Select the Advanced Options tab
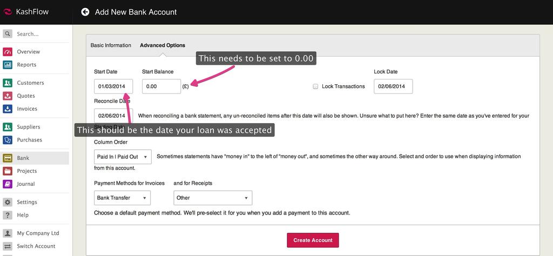Screen dimensions: 553x256 163,45
